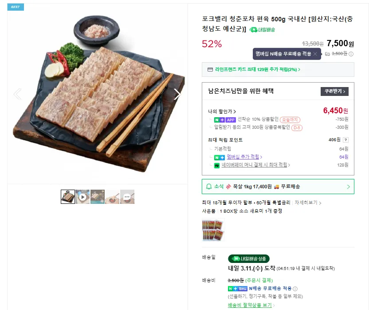369x310 pixels.
Task: Click the card icon on the 라인프렌즈 카드 banner
Action: click(211, 70)
